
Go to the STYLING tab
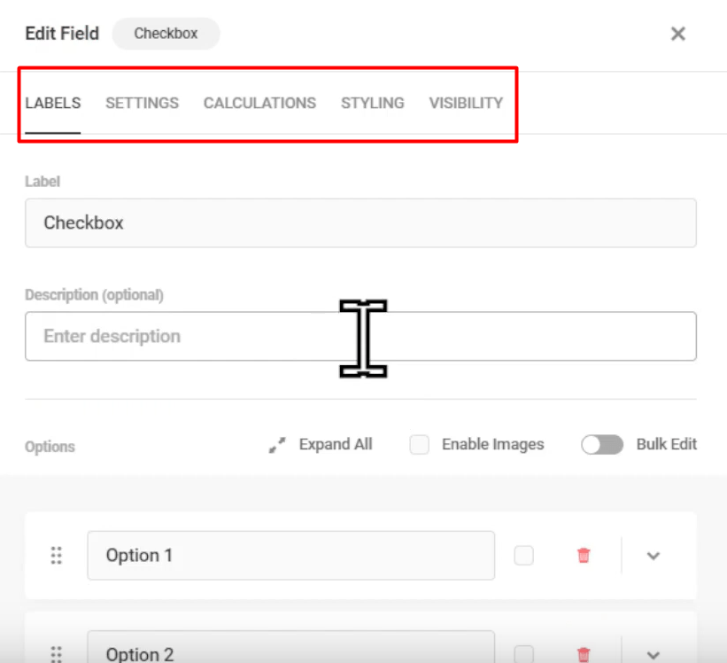[x=372, y=103]
